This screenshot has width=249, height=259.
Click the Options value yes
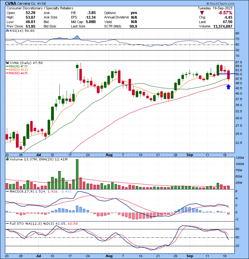click(134, 13)
